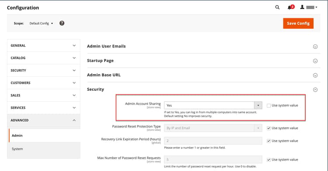This screenshot has height=171, width=328.
Task: Click the Save Config button
Action: click(298, 24)
